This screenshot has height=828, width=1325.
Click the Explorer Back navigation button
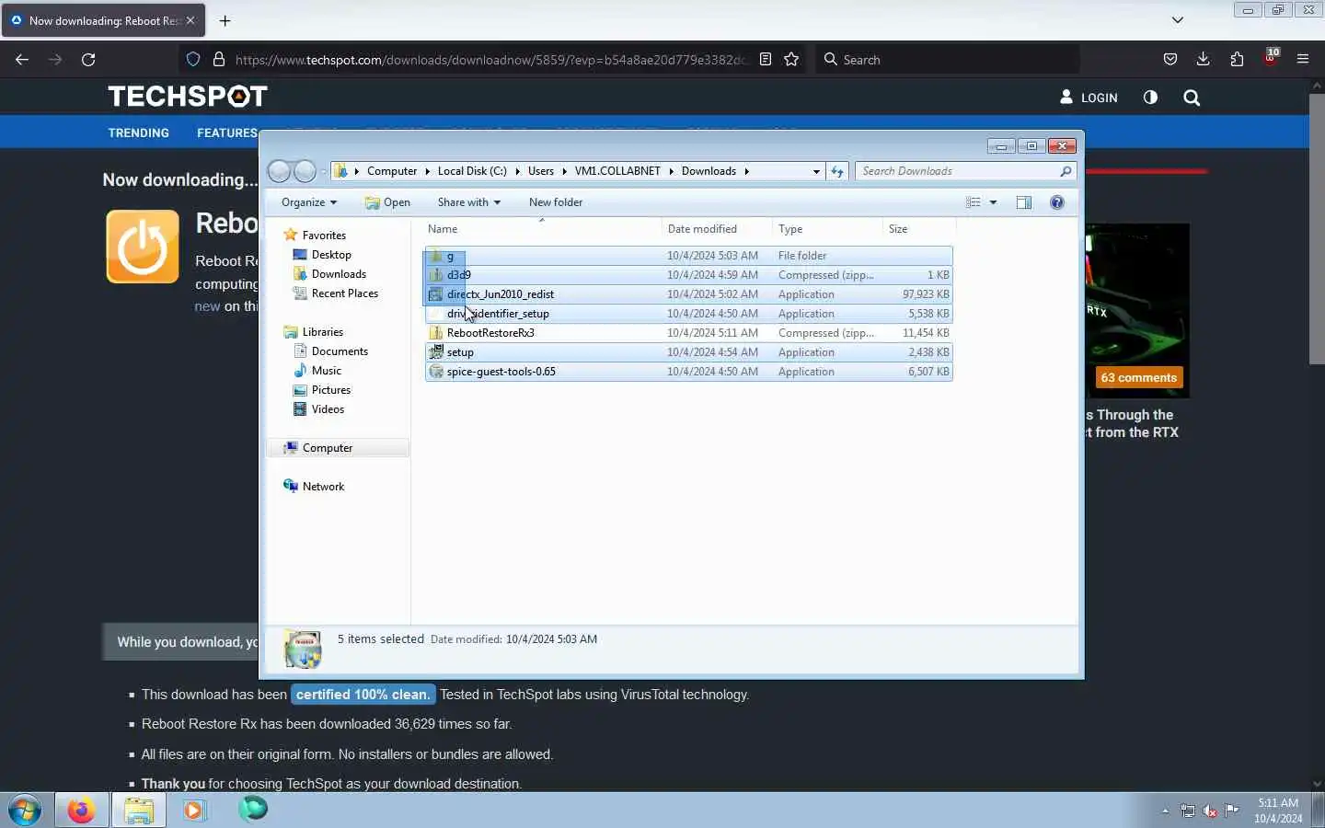point(280,171)
